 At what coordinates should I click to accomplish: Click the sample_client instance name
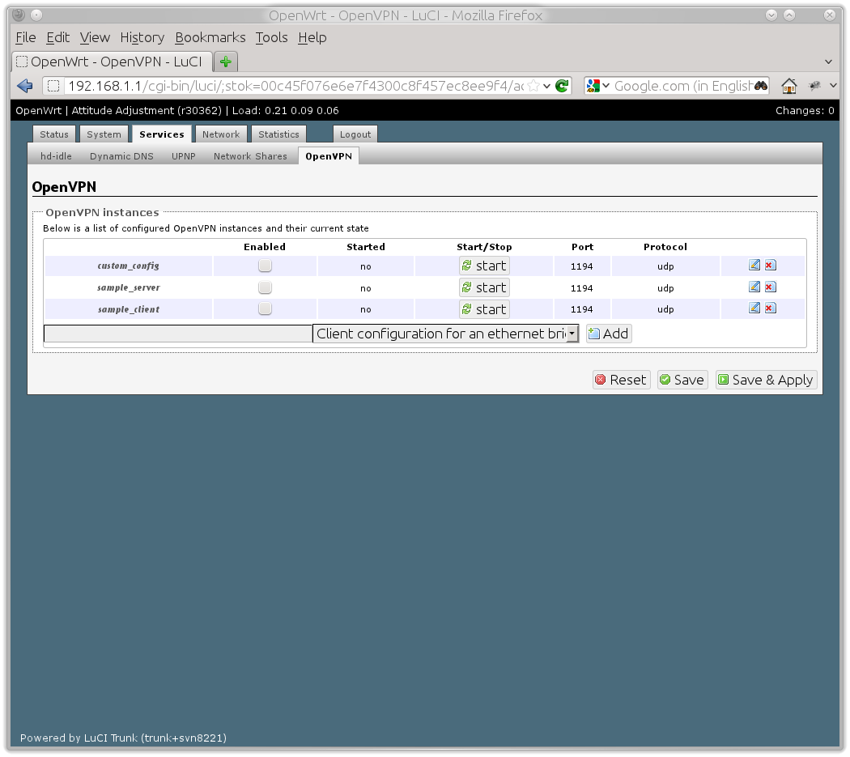(x=129, y=309)
